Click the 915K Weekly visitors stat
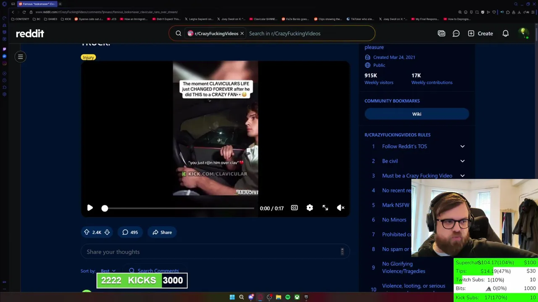This screenshot has width=538, height=302. tap(379, 79)
